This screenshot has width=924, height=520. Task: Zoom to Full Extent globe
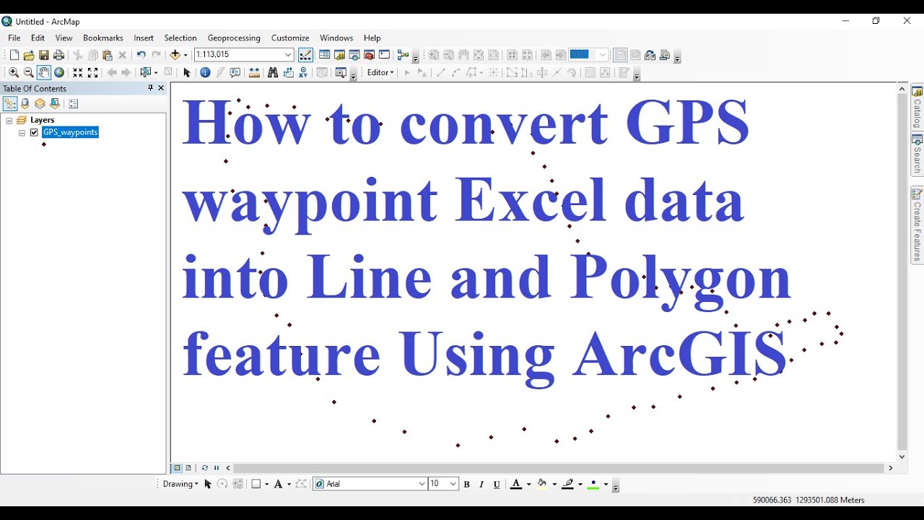coord(59,72)
